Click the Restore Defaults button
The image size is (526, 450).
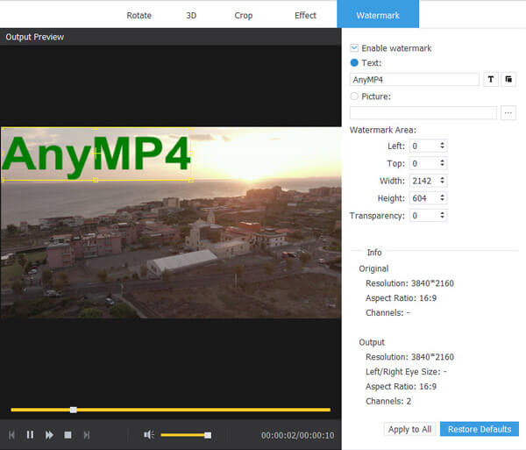[x=480, y=429]
